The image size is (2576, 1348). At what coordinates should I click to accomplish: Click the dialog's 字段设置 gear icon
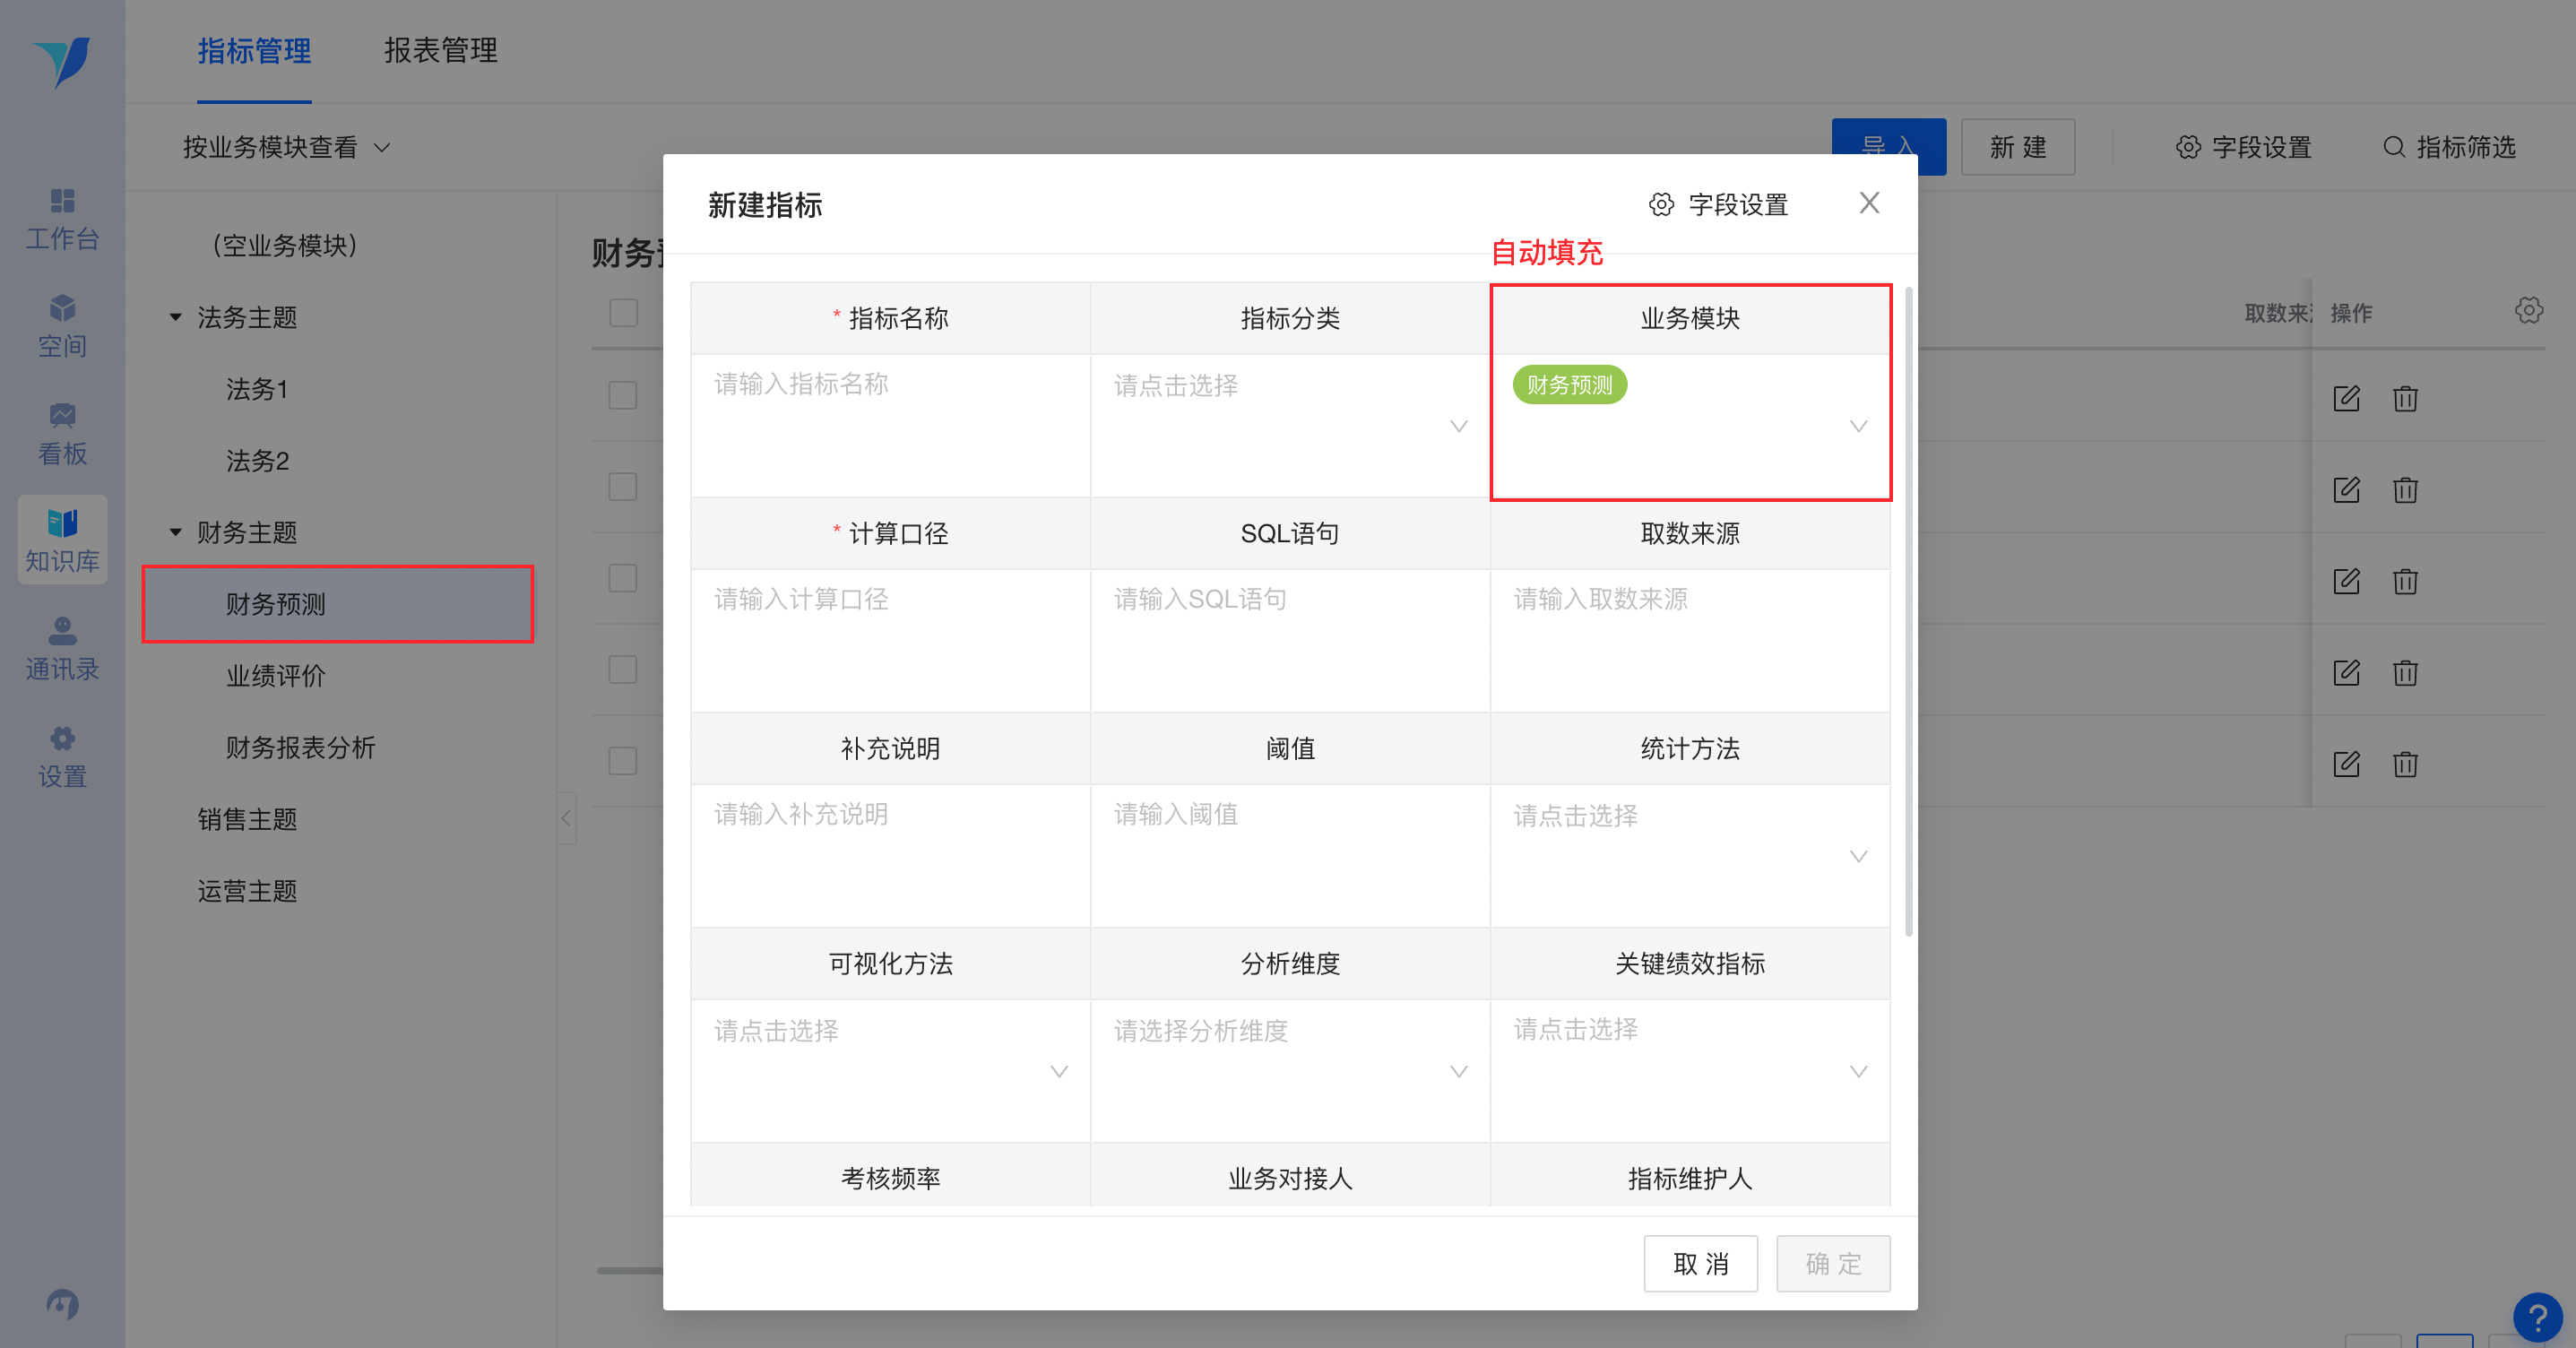tap(1661, 205)
